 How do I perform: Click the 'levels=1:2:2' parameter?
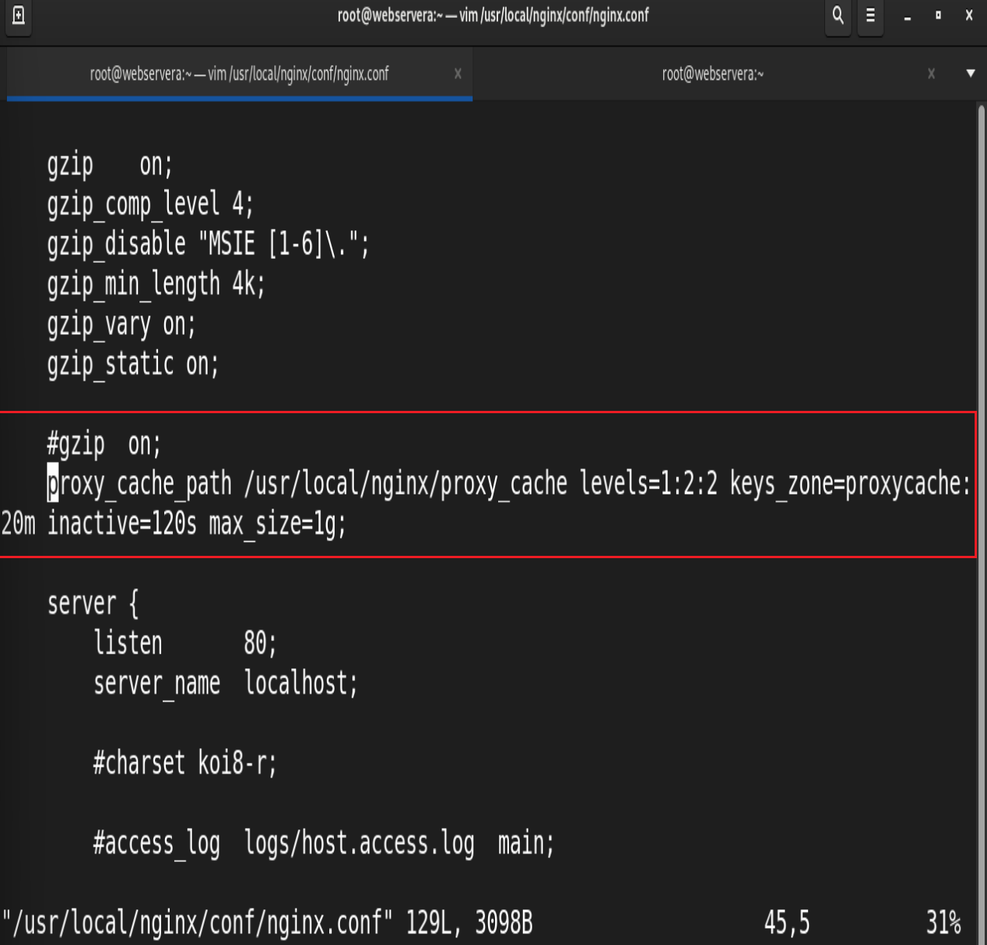(x=648, y=484)
